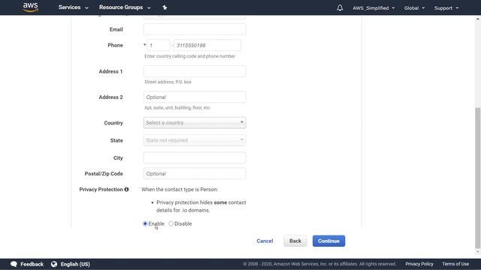Focus the City input field

pos(195,158)
